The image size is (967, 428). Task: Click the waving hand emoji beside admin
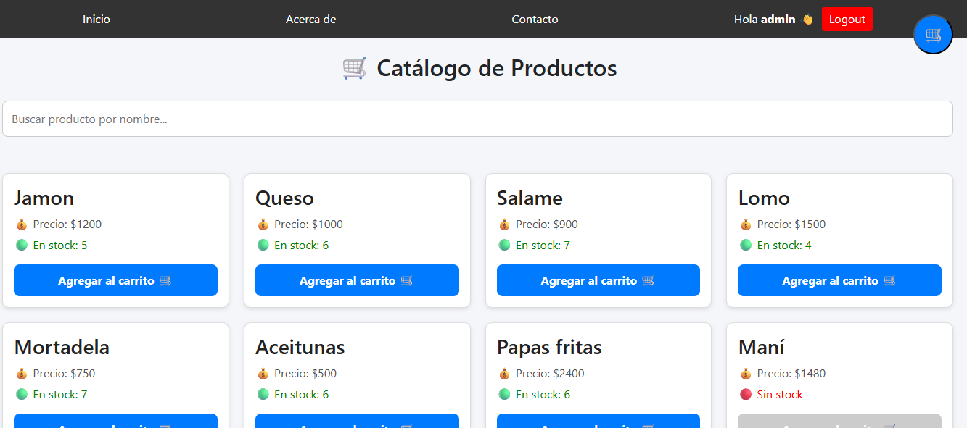(807, 19)
